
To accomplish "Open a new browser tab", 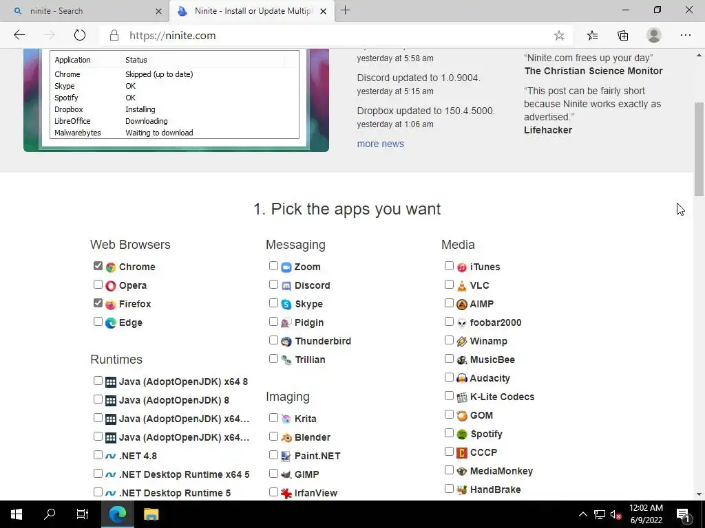I will click(x=346, y=10).
